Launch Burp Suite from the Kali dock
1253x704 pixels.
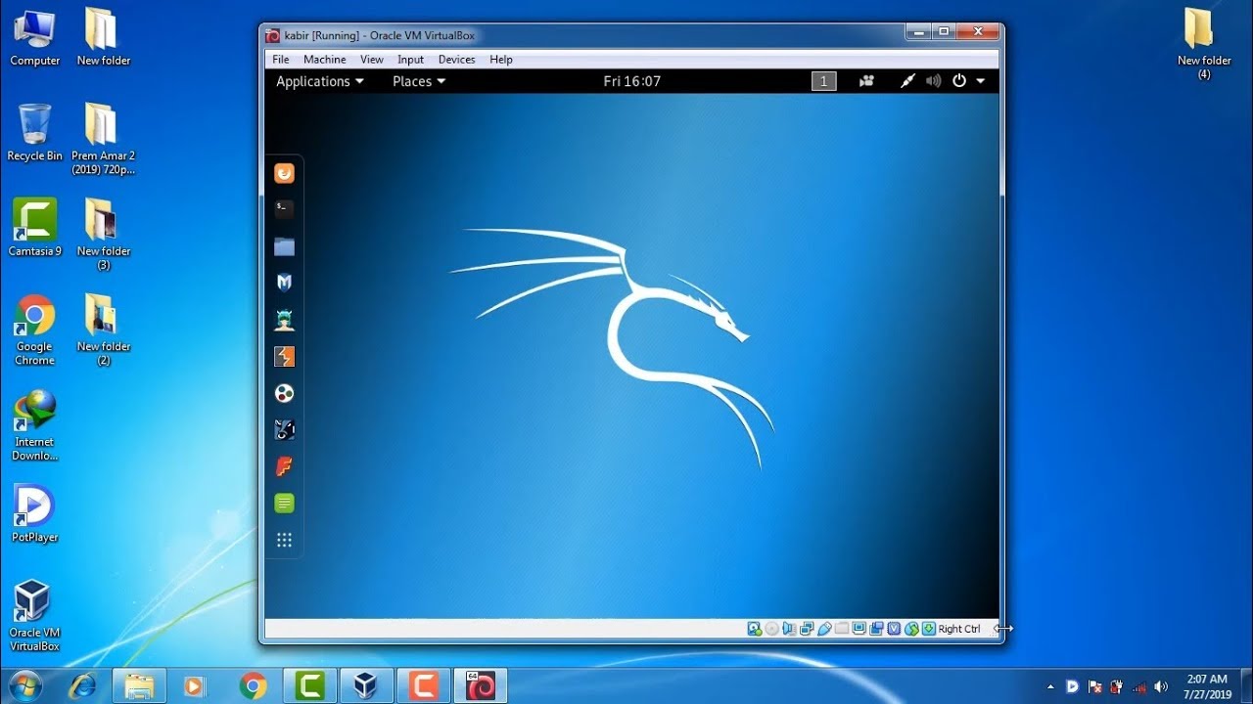coord(284,357)
